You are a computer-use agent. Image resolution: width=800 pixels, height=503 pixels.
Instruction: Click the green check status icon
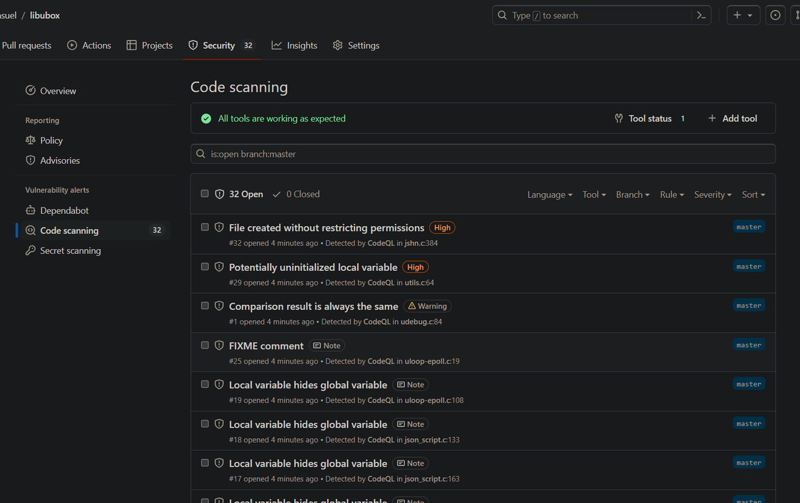click(x=206, y=118)
